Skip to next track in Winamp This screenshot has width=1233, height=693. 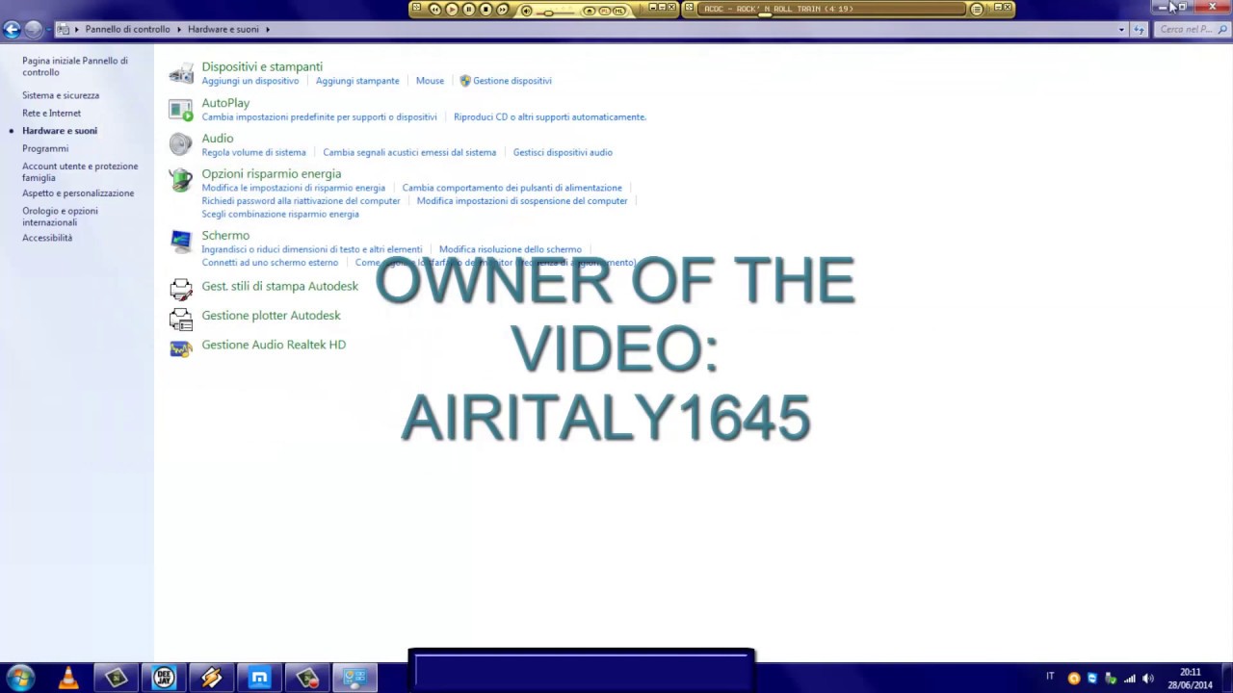tap(502, 10)
